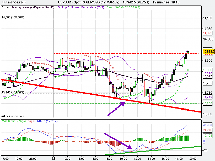Select the Price legend label
Screen dimensions: 215x161
point(5,7)
